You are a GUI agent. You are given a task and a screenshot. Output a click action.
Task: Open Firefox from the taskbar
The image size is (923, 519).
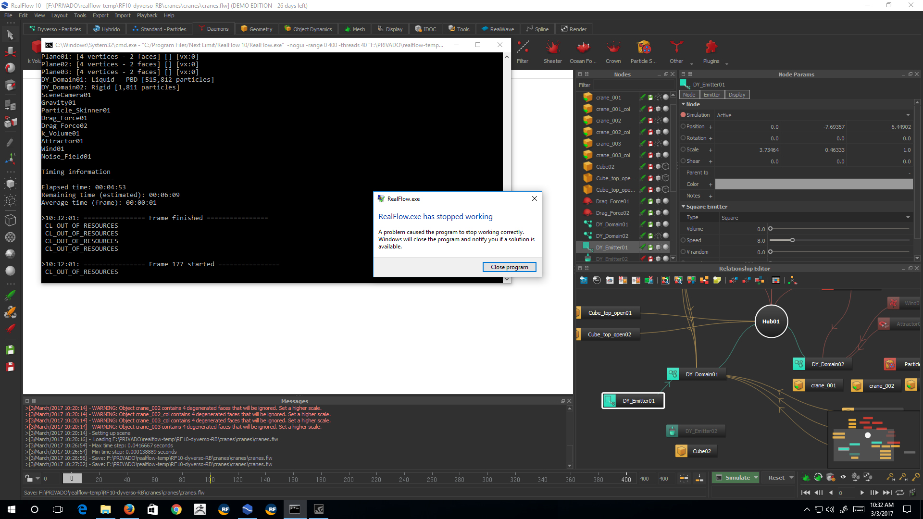click(129, 509)
